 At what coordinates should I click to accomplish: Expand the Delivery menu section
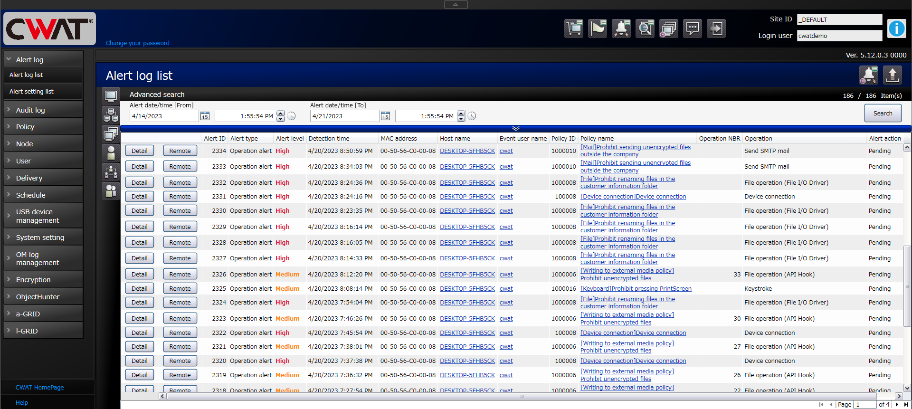[x=43, y=178]
